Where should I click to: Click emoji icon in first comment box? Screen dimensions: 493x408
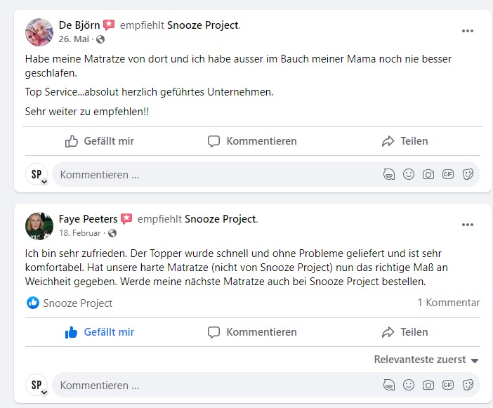tap(409, 174)
